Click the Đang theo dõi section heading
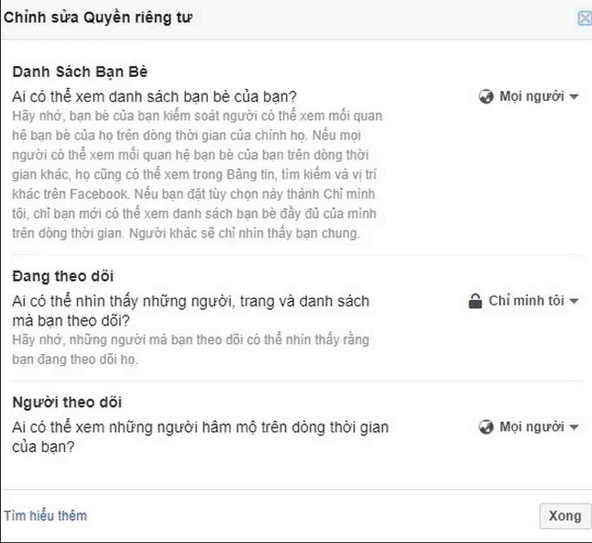The height and width of the screenshot is (543, 592). coord(63,276)
